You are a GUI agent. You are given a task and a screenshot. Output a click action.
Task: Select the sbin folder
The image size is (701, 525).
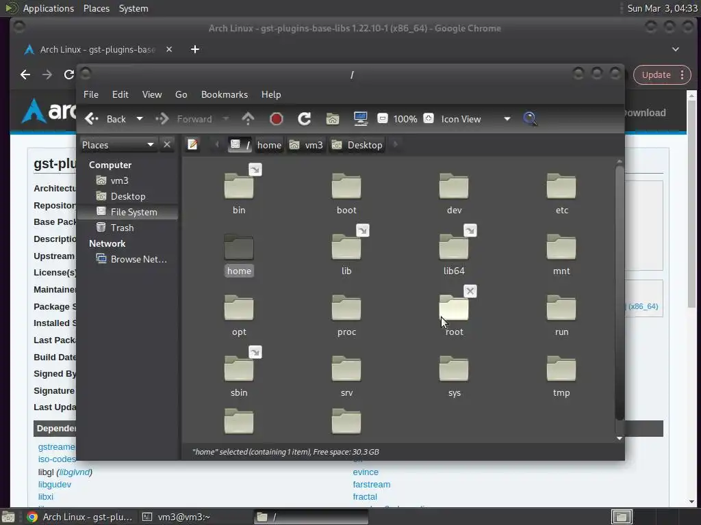point(239,368)
